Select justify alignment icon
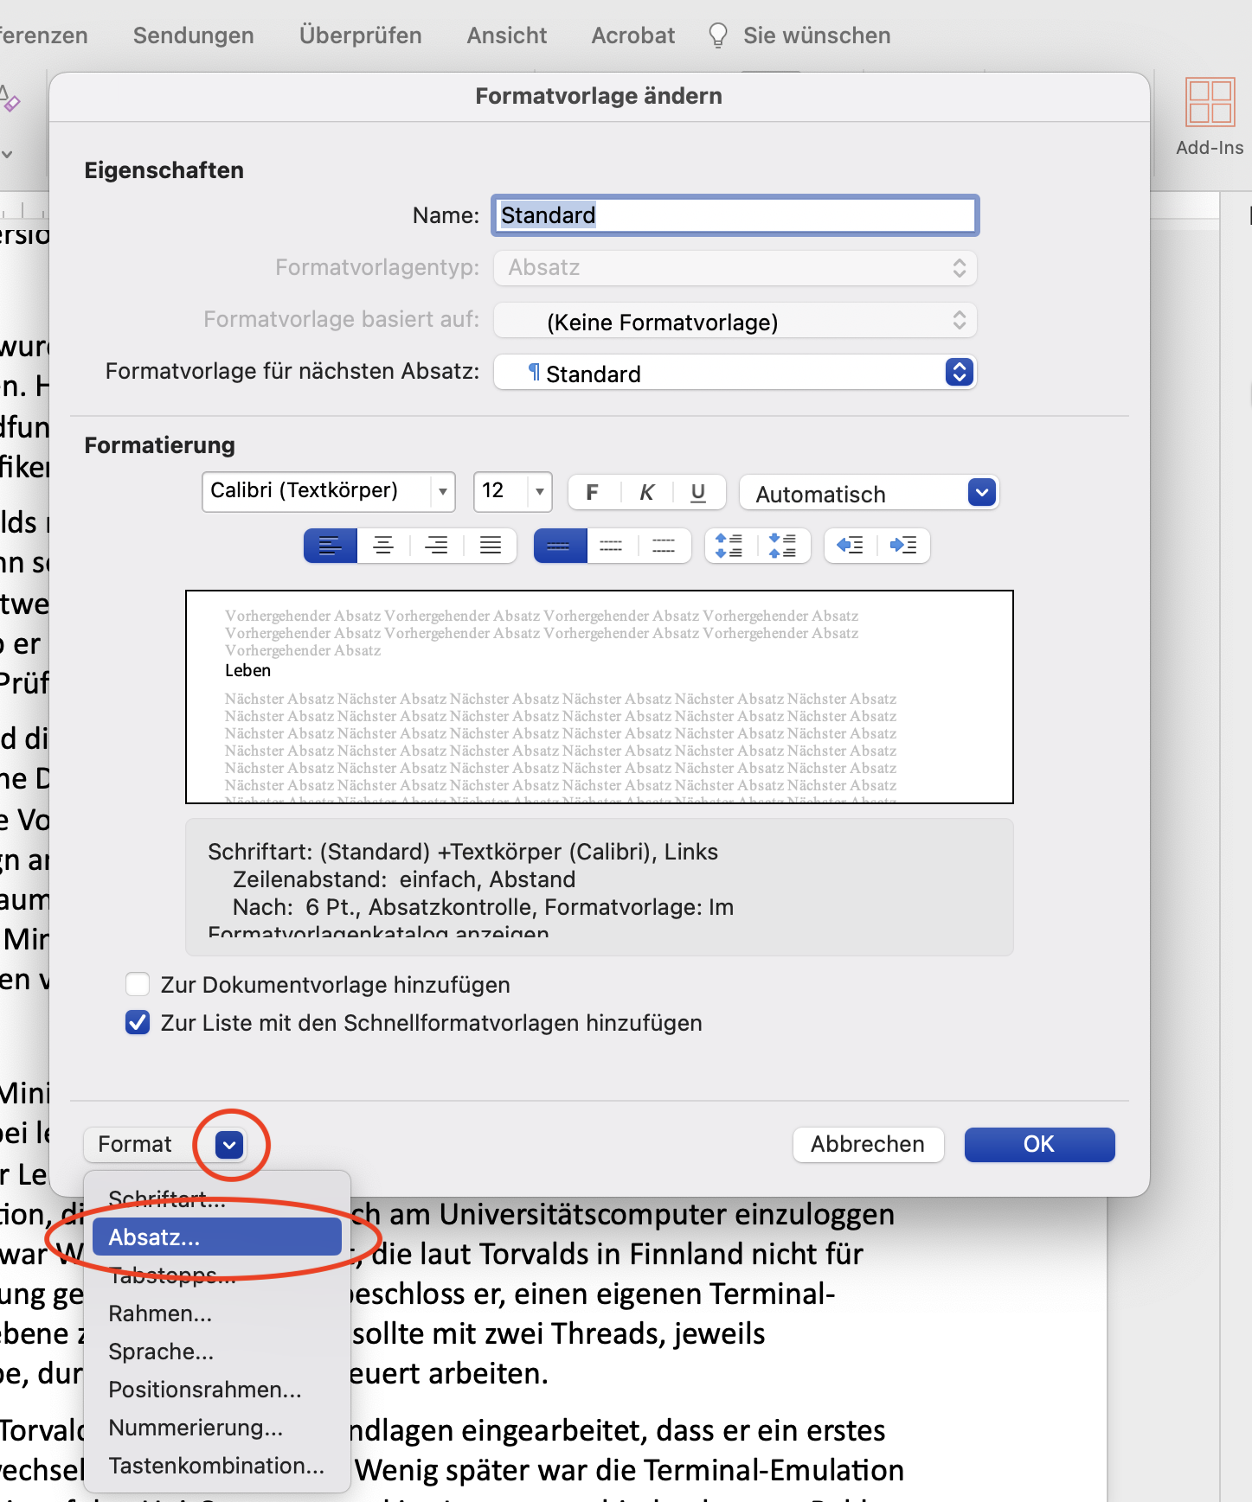Image resolution: width=1252 pixels, height=1502 pixels. (x=491, y=546)
